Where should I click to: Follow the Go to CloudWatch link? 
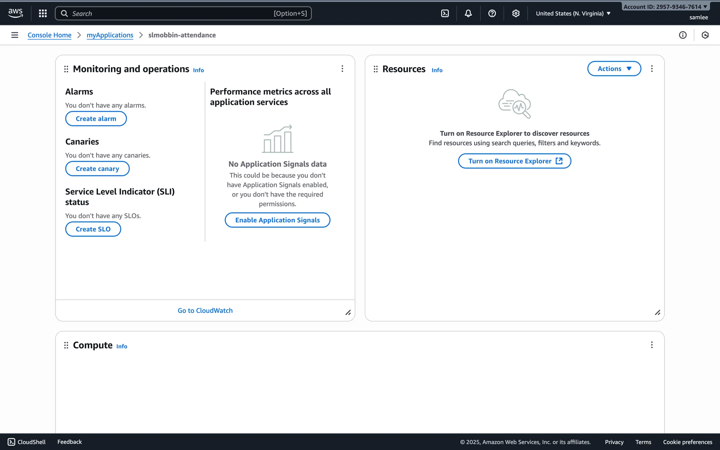tap(205, 310)
